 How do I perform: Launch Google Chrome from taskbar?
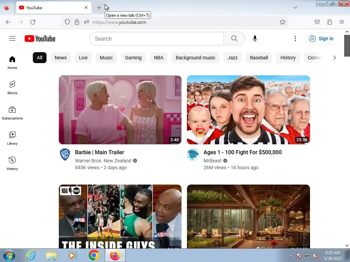click(x=94, y=255)
